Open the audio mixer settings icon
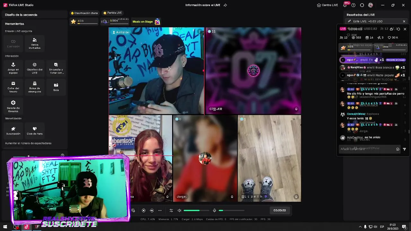This screenshot has width=411, height=231. point(171,210)
